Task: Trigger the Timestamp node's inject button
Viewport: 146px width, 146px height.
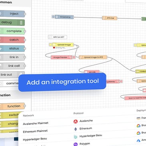Action: (53, 17)
